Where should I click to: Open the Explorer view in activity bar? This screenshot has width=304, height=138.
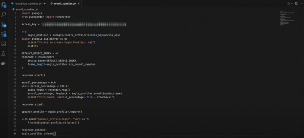point(3,5)
